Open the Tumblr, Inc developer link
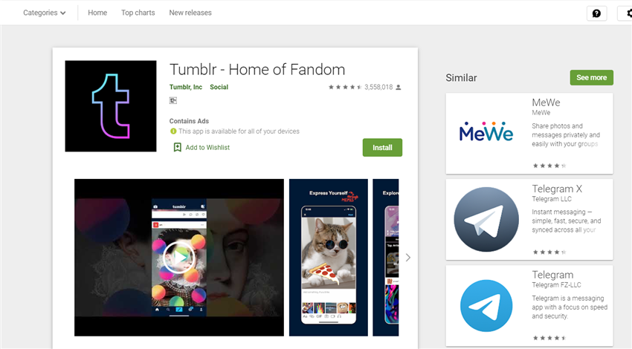 pyautogui.click(x=186, y=87)
